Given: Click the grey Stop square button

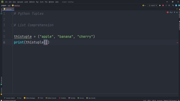Looking at the screenshot, I should [169, 5].
